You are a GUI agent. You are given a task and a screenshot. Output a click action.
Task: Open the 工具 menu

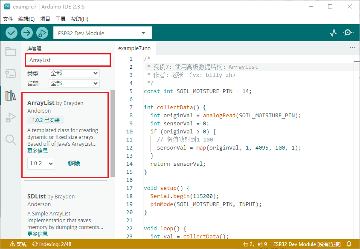pyautogui.click(x=61, y=19)
